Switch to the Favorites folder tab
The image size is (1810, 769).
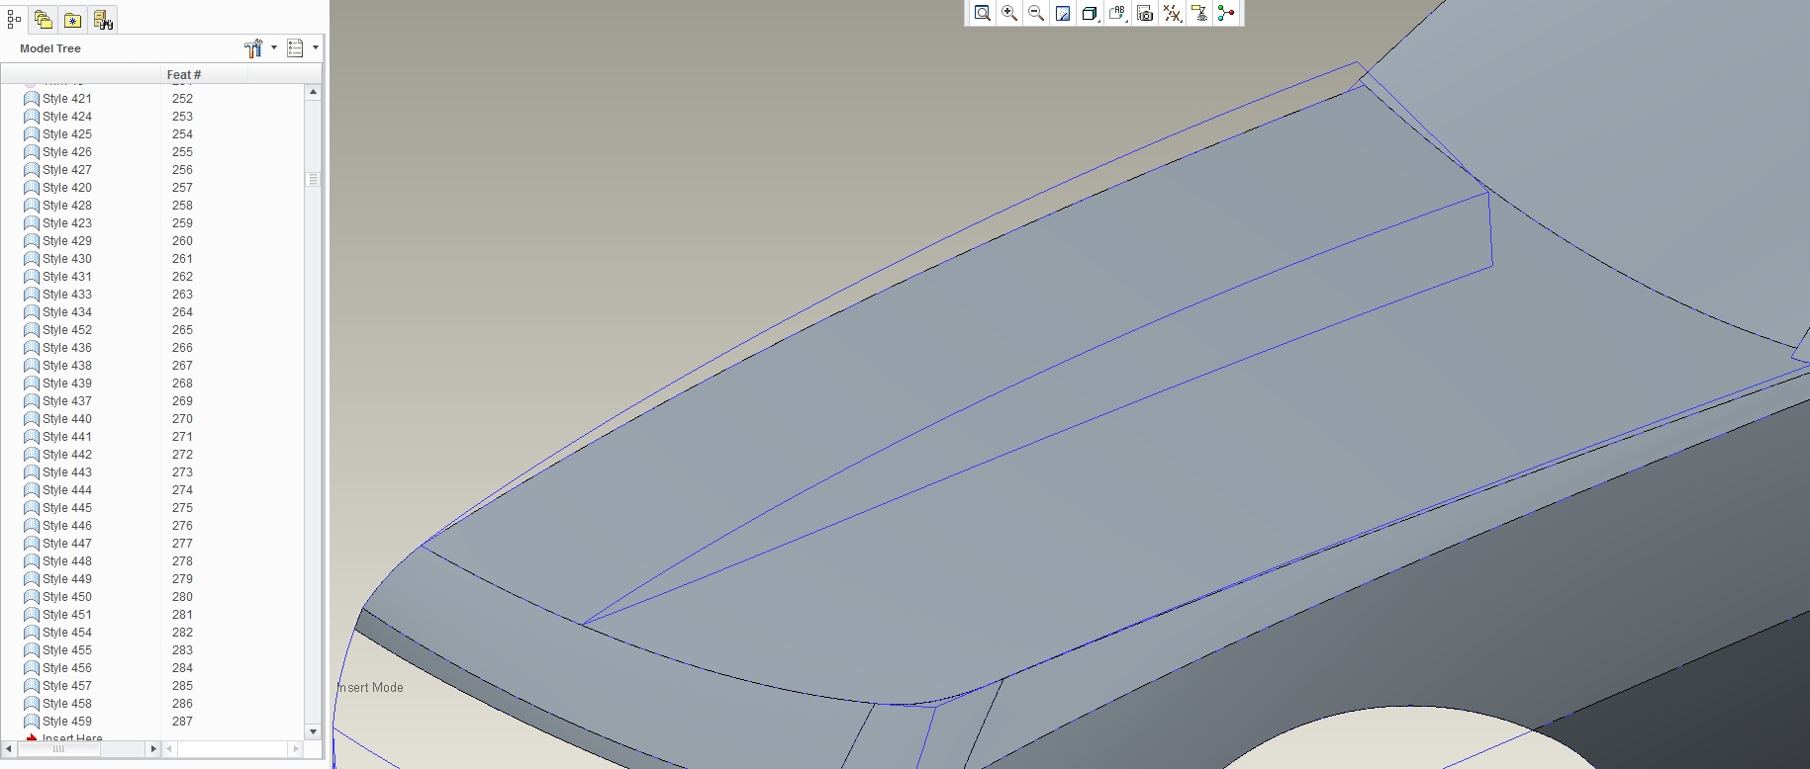pyautogui.click(x=72, y=19)
